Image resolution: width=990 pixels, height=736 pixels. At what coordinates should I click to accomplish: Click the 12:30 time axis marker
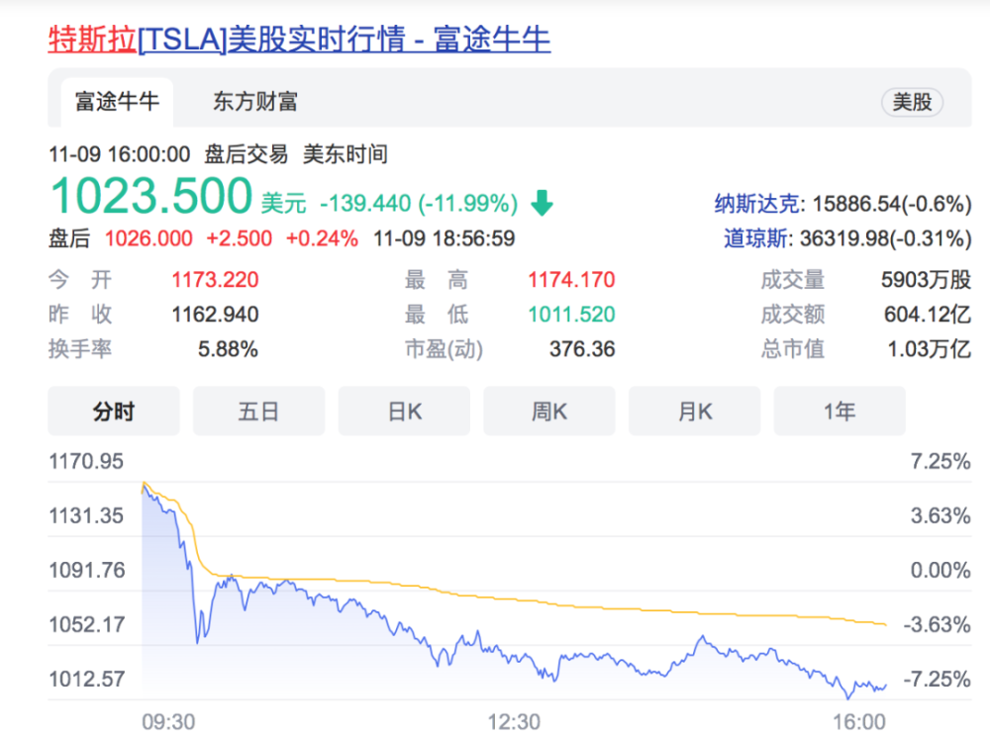coord(514,721)
